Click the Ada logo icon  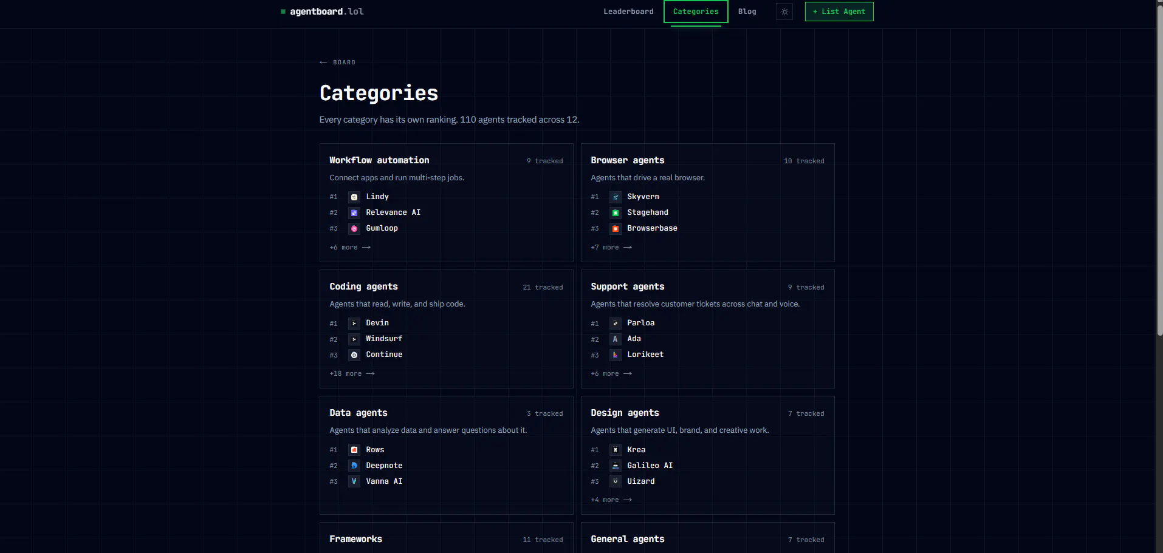click(x=616, y=339)
